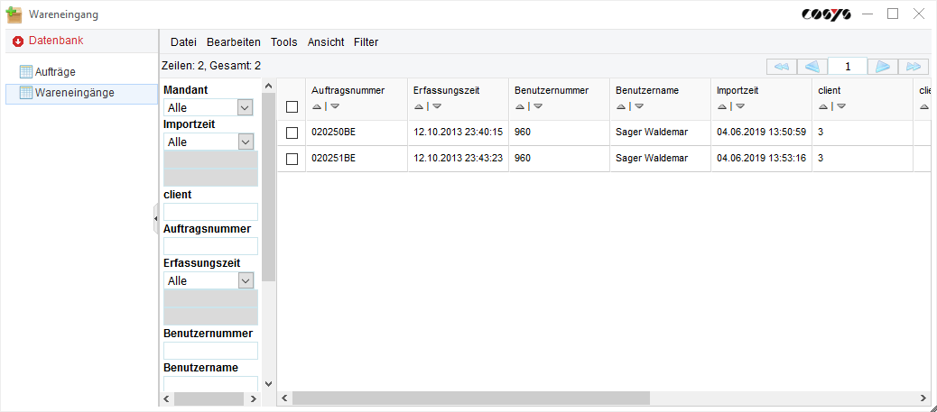The width and height of the screenshot is (937, 412).
Task: Open the Importzeit filter dropdown
Action: (x=246, y=142)
